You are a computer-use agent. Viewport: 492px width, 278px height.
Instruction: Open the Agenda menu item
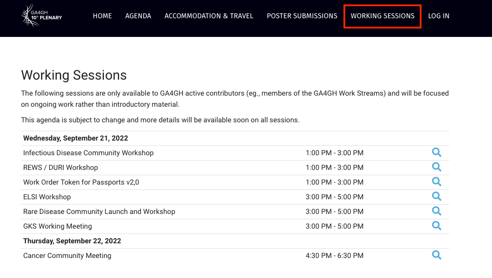(x=138, y=16)
